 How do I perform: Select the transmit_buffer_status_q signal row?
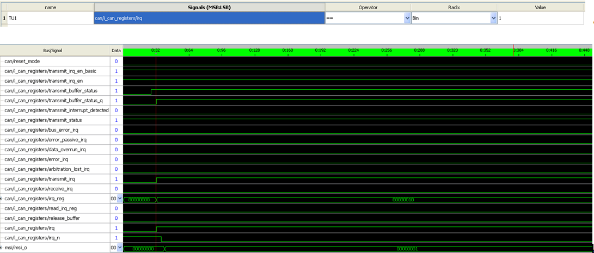(53, 100)
